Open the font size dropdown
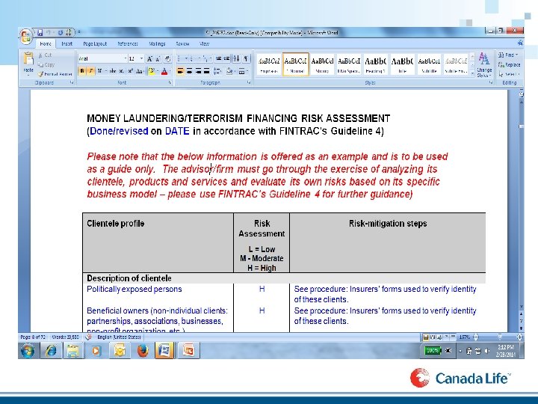Image resolution: width=538 pixels, height=404 pixels. (x=141, y=59)
